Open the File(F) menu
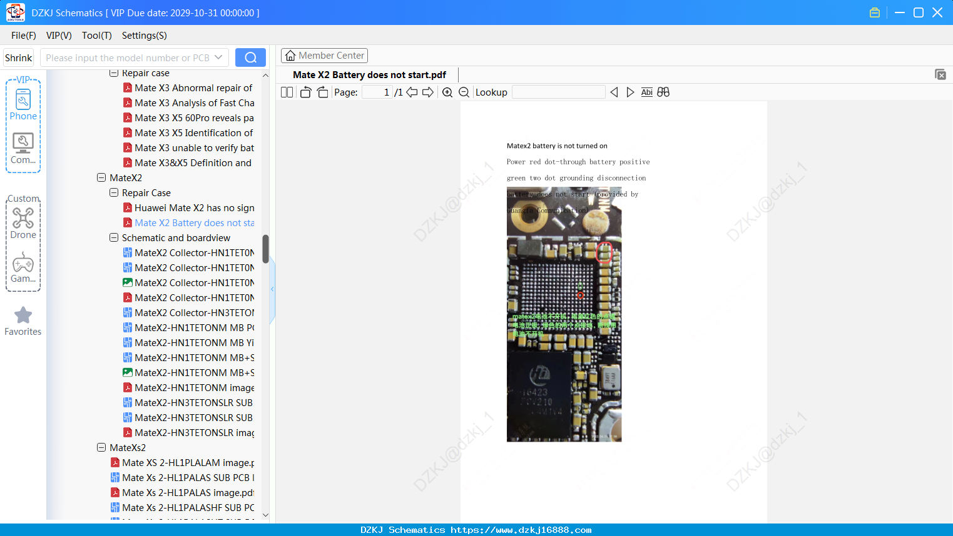 (x=24, y=36)
